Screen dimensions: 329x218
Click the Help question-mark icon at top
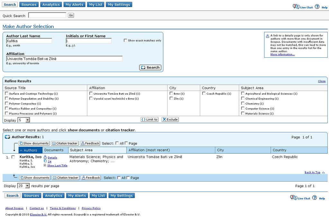[317, 6]
